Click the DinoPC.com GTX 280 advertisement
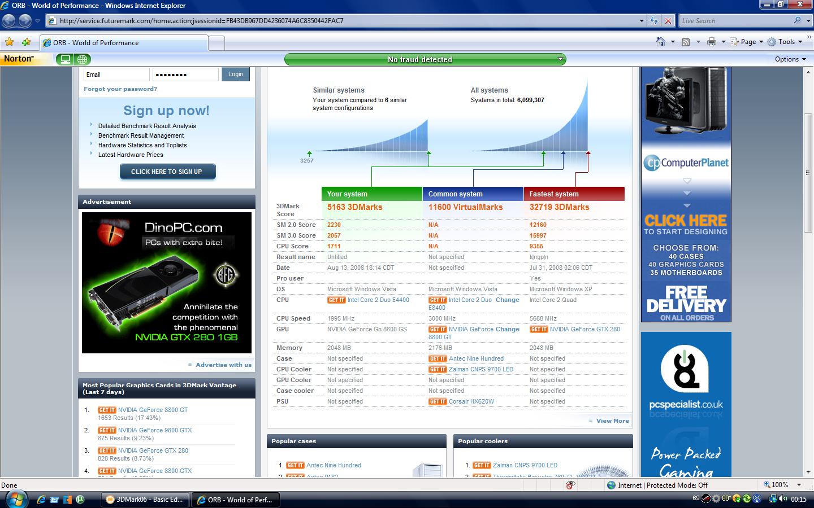814x508 pixels. tap(167, 283)
